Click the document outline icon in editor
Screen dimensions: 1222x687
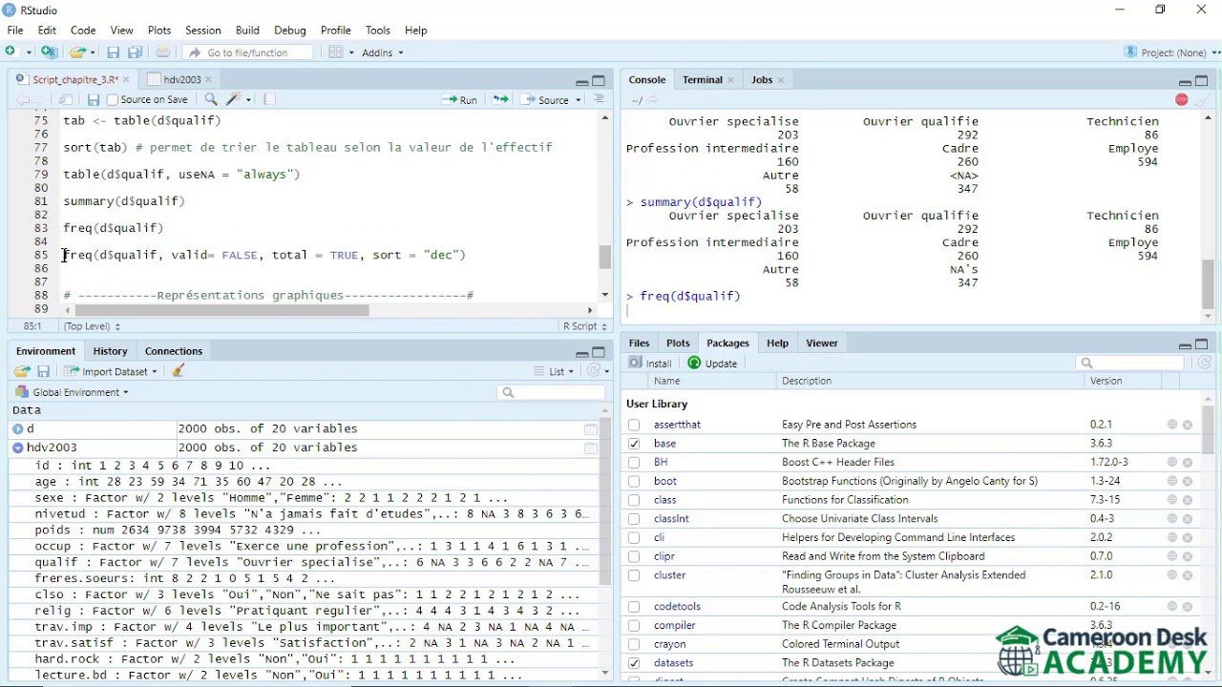[x=599, y=99]
